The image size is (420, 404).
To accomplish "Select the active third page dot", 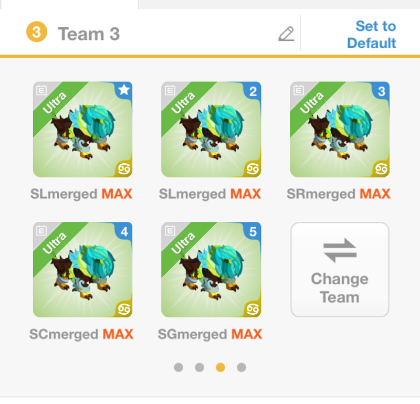I will [220, 367].
